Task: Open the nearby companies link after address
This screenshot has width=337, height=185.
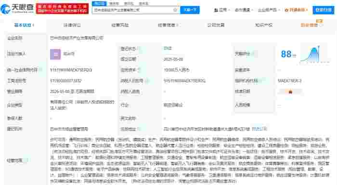Action: (259, 129)
